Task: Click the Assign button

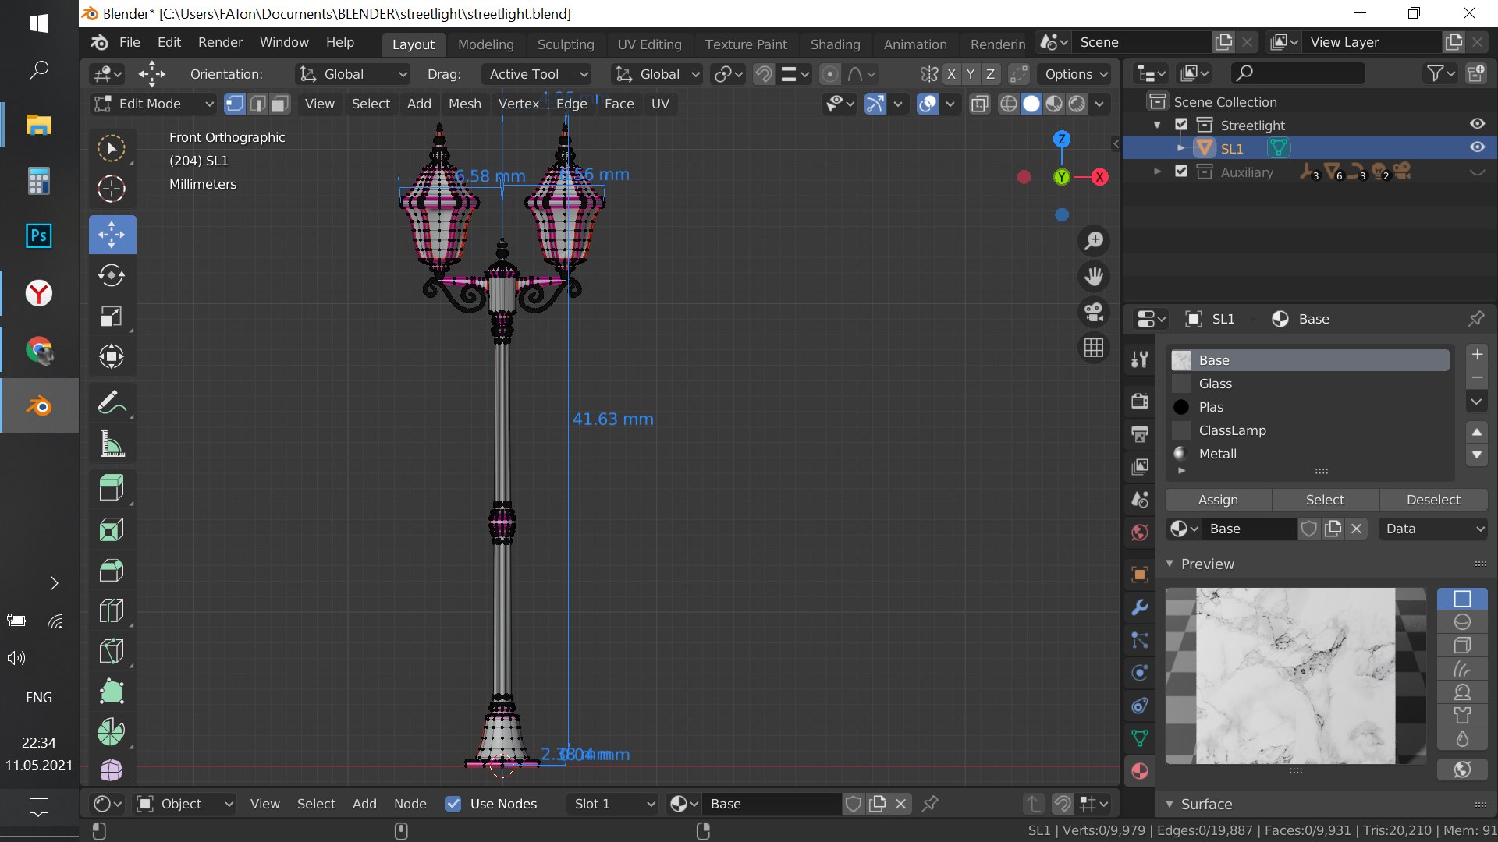Action: 1218,500
